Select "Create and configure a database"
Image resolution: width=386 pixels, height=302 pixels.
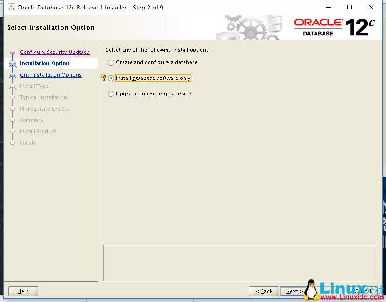110,62
